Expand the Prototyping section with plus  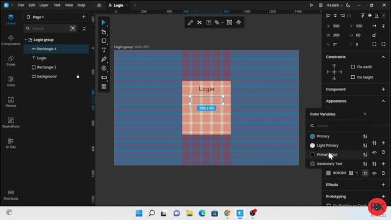383,196
